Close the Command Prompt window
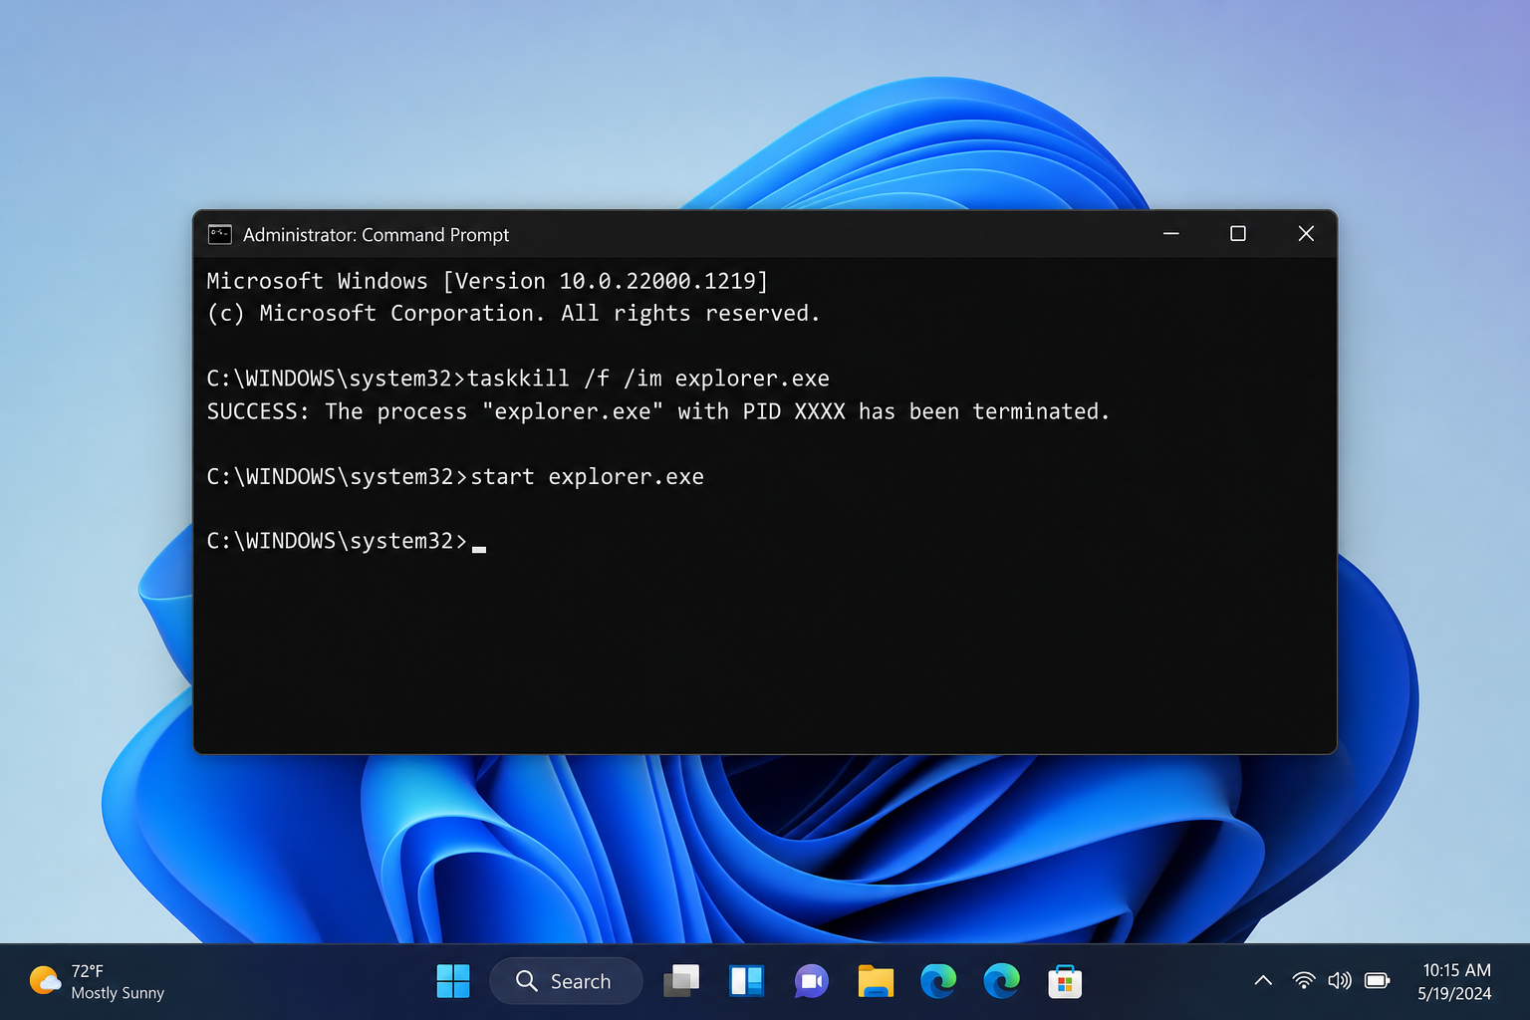The width and height of the screenshot is (1530, 1020). 1306,233
